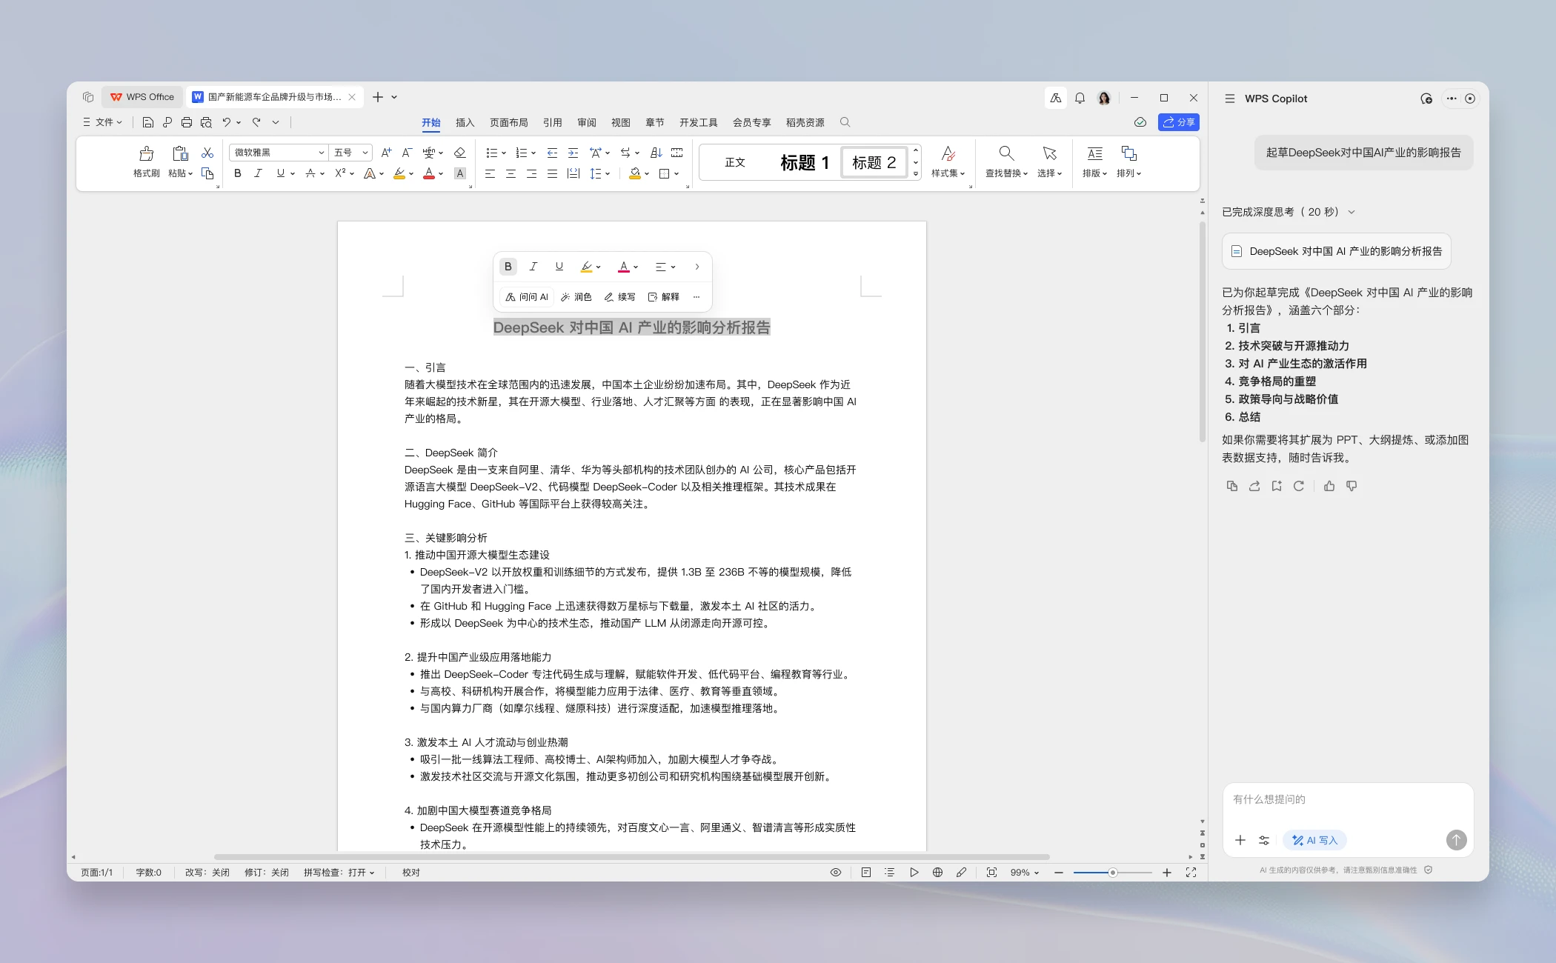
Task: Open the 拼写检查 dropdown in status bar
Action: click(339, 873)
